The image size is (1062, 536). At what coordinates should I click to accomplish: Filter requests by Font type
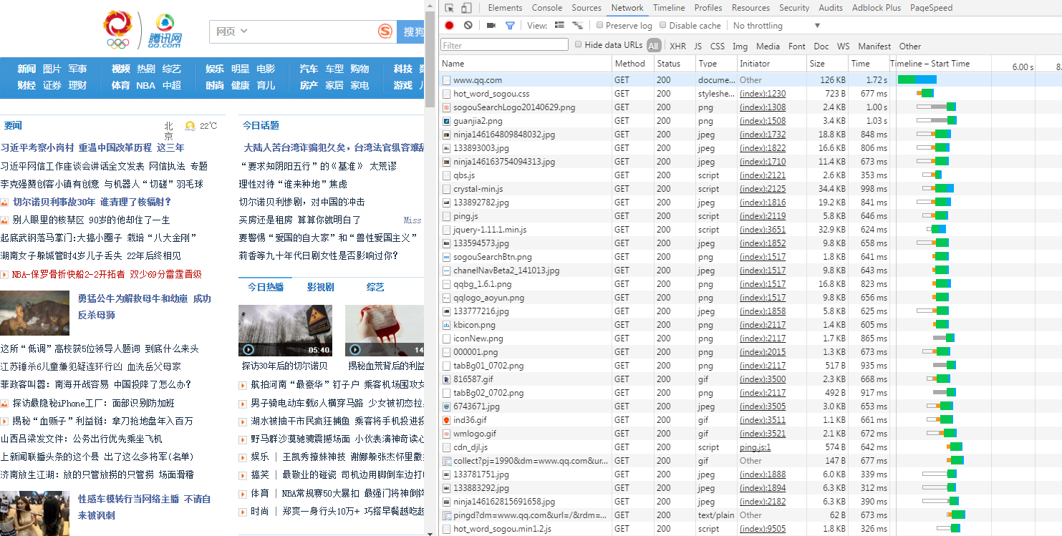pyautogui.click(x=796, y=46)
